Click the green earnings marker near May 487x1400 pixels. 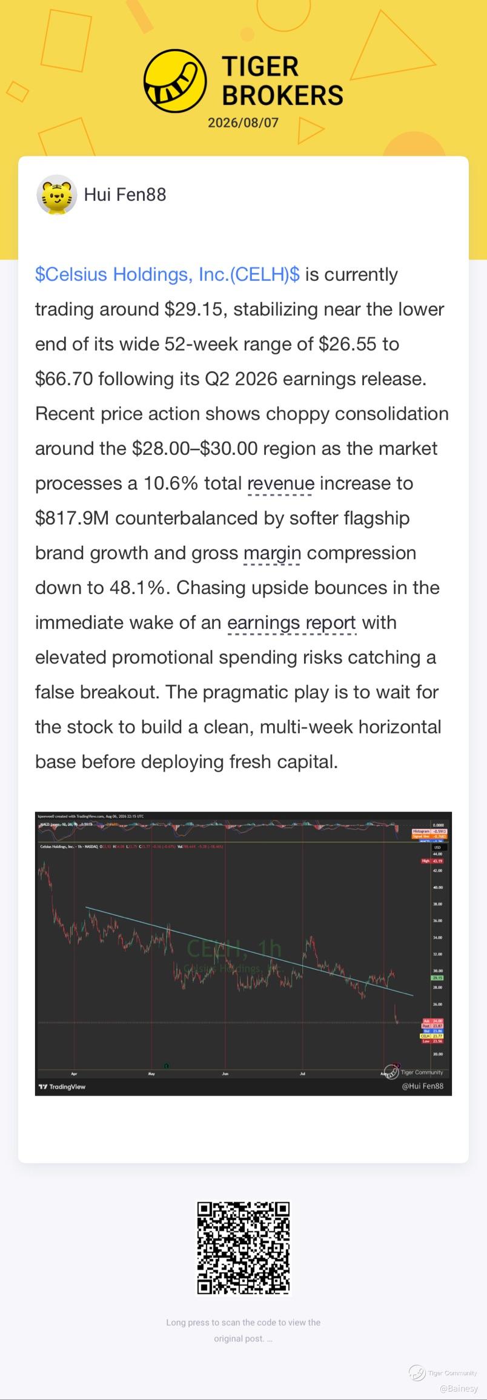(x=167, y=1066)
